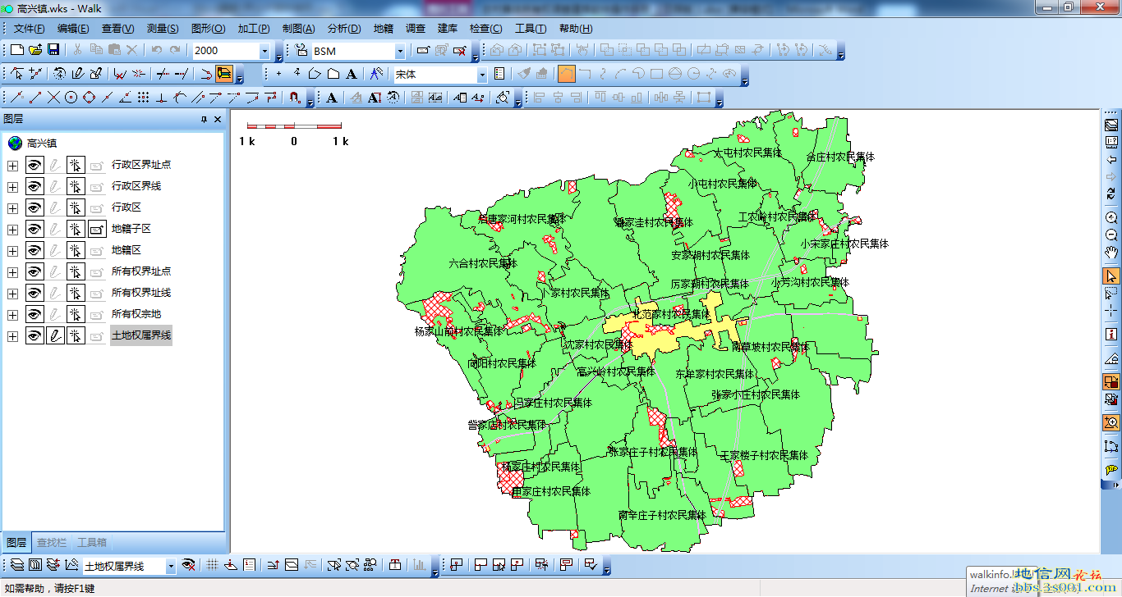
Task: Open a file with the folder icon
Action: click(35, 51)
